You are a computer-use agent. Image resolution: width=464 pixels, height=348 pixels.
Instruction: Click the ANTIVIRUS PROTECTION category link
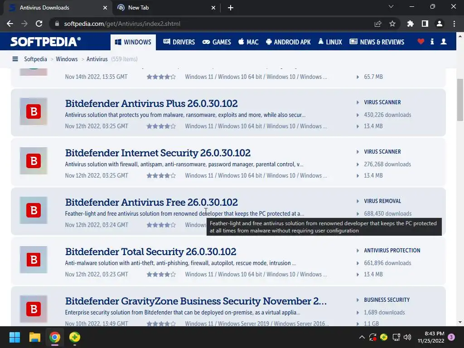point(392,251)
